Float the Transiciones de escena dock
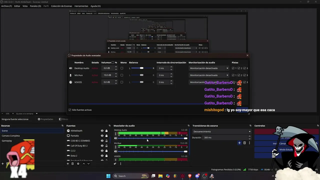Screen dimensions: 320x180 [250, 126]
